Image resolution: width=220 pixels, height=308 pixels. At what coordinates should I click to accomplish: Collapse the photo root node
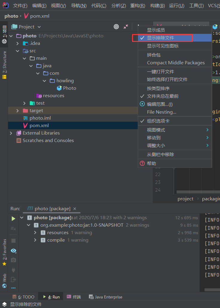point(11,36)
